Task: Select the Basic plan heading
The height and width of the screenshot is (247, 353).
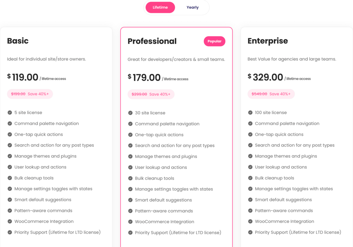Action: pos(18,41)
